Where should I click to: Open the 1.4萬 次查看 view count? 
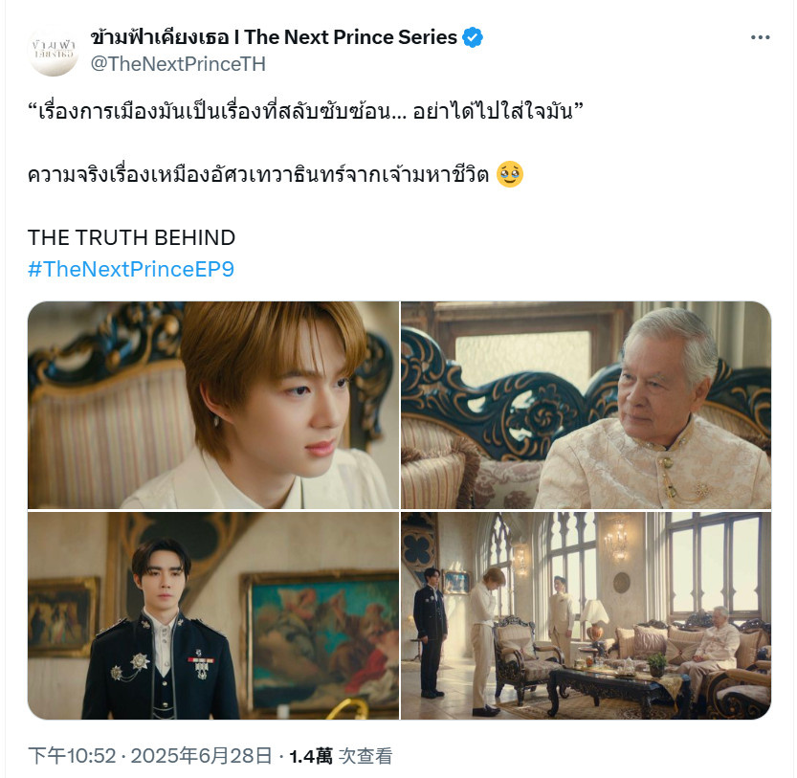(x=341, y=756)
